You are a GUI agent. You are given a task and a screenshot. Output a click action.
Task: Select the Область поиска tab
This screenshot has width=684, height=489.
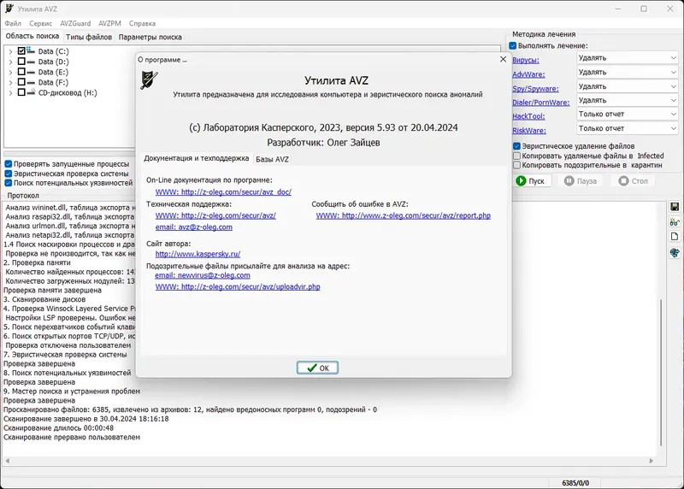click(x=32, y=36)
